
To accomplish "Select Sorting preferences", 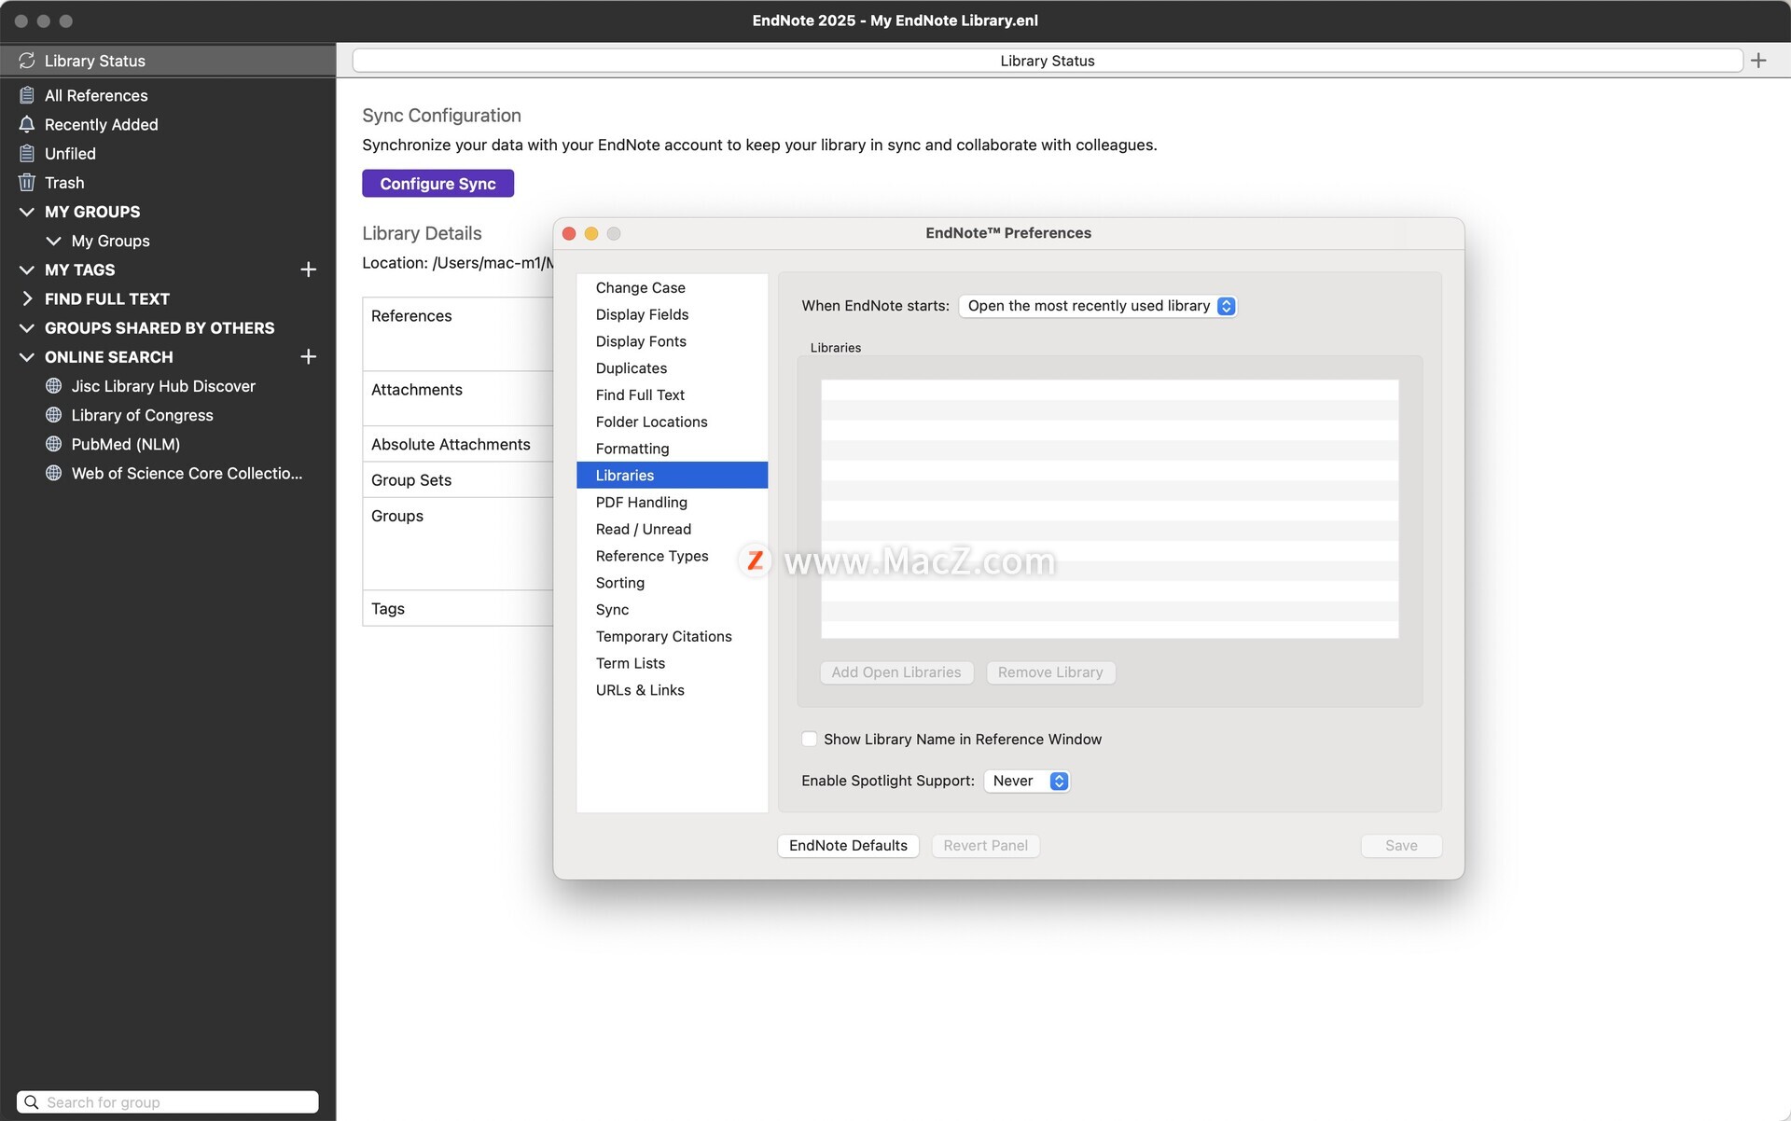I will point(672,583).
